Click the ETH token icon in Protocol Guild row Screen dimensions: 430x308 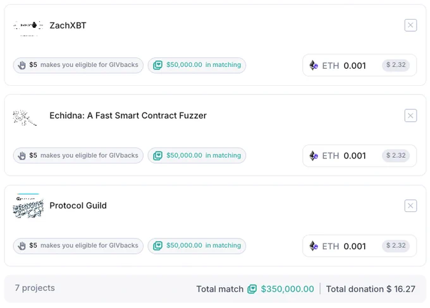click(x=314, y=246)
